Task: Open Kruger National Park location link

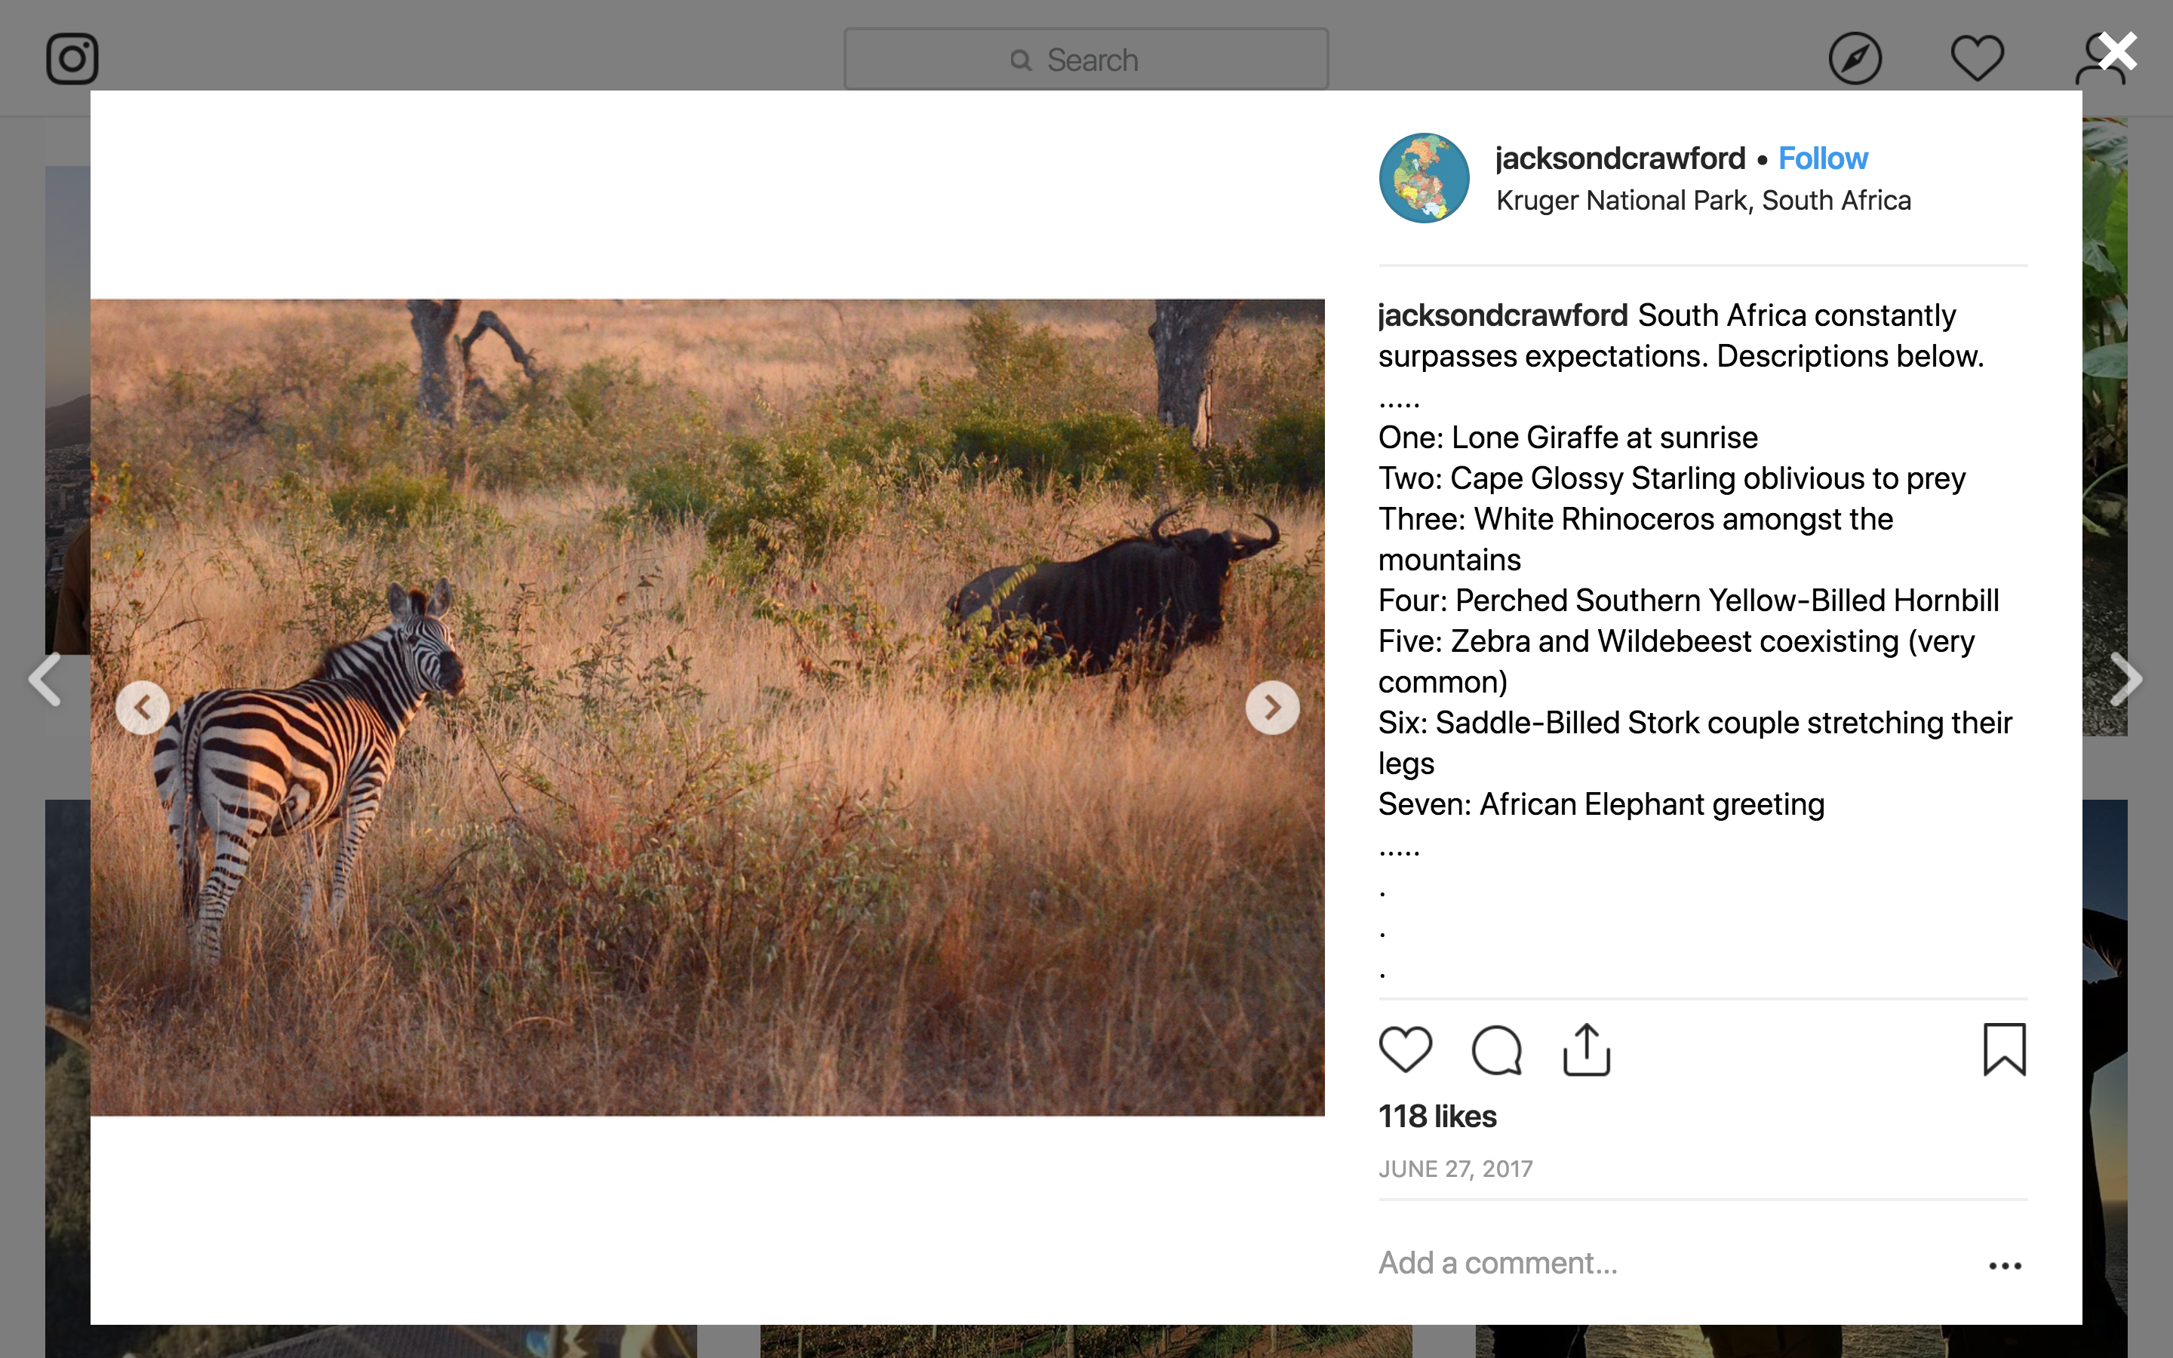Action: (x=1704, y=200)
